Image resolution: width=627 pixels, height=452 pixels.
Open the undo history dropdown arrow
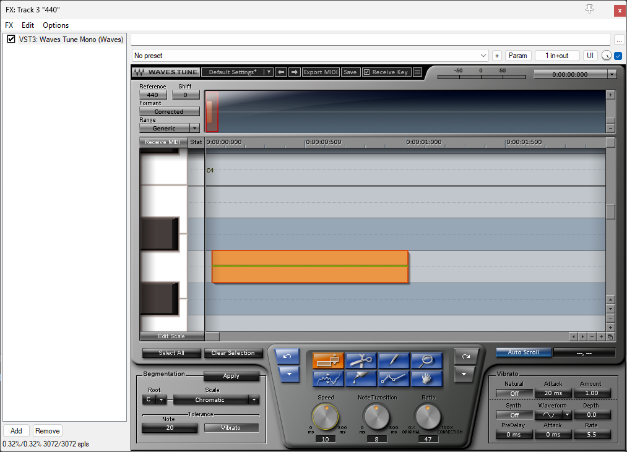pos(288,374)
